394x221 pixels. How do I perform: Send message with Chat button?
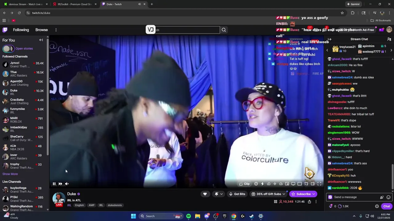pos(387,206)
